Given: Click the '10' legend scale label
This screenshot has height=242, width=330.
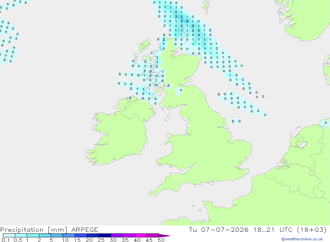Looking at the screenshot, I should click(65, 240).
